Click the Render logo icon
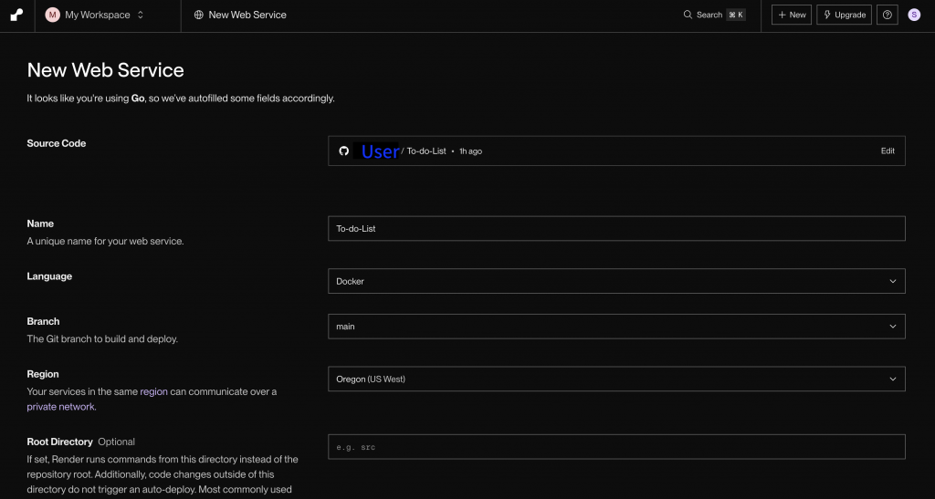The width and height of the screenshot is (935, 499). pos(16,16)
